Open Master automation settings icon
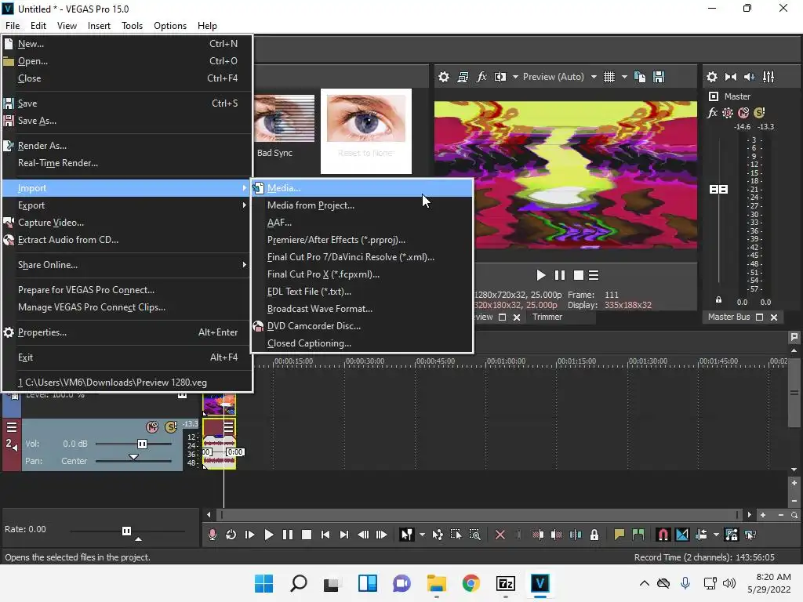The image size is (803, 602). [x=728, y=113]
